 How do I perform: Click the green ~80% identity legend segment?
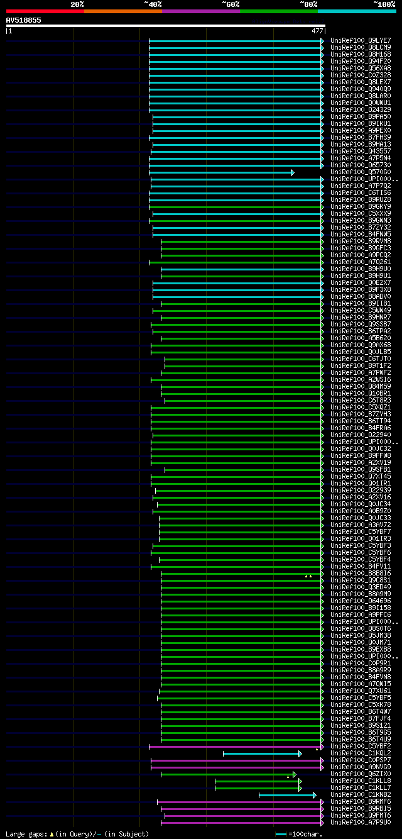tap(278, 11)
